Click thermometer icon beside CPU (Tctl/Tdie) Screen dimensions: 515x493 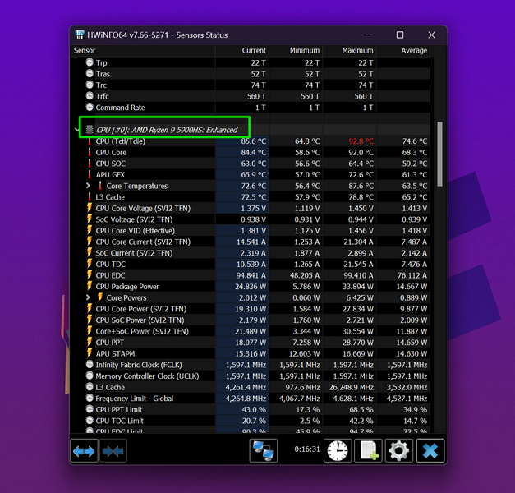90,141
